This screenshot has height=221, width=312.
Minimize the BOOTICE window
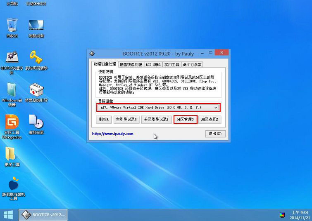click(202, 53)
